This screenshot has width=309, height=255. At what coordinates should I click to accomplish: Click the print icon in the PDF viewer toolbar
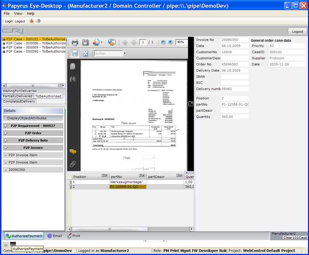click(x=75, y=42)
